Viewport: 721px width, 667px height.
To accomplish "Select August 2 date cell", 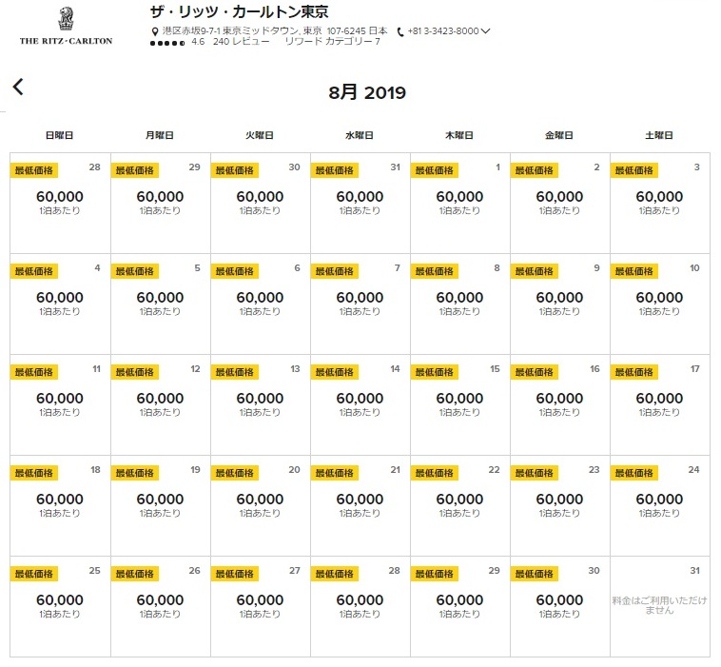I will coord(559,203).
